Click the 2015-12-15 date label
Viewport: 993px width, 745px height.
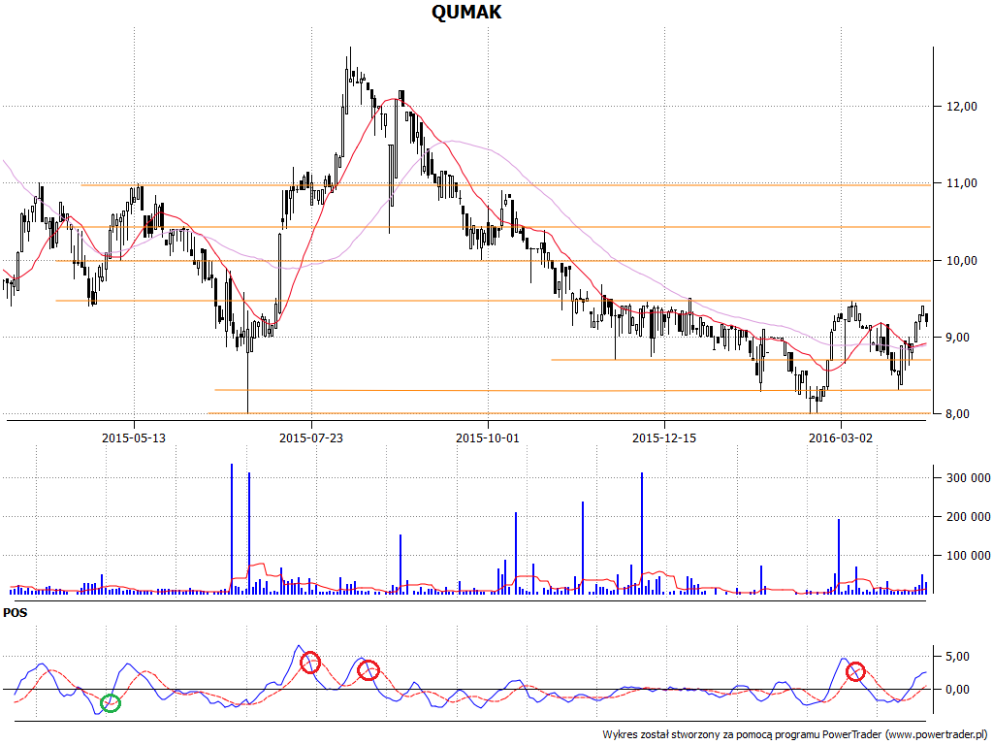coord(664,437)
